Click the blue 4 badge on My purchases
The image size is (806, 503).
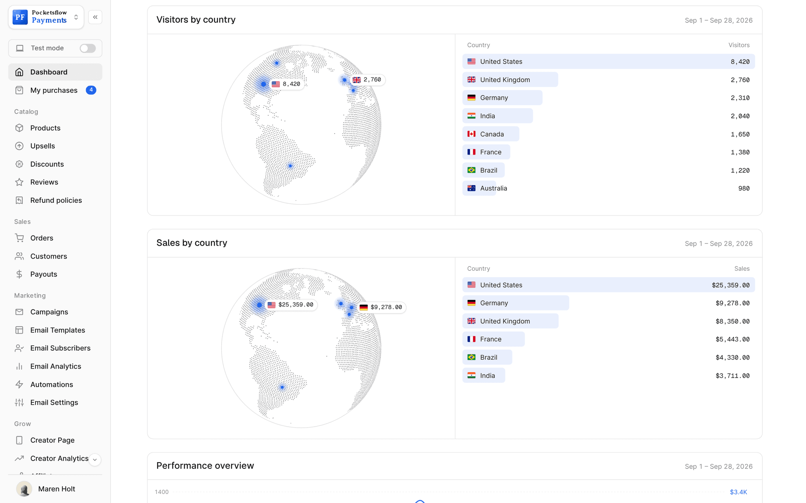click(x=91, y=90)
